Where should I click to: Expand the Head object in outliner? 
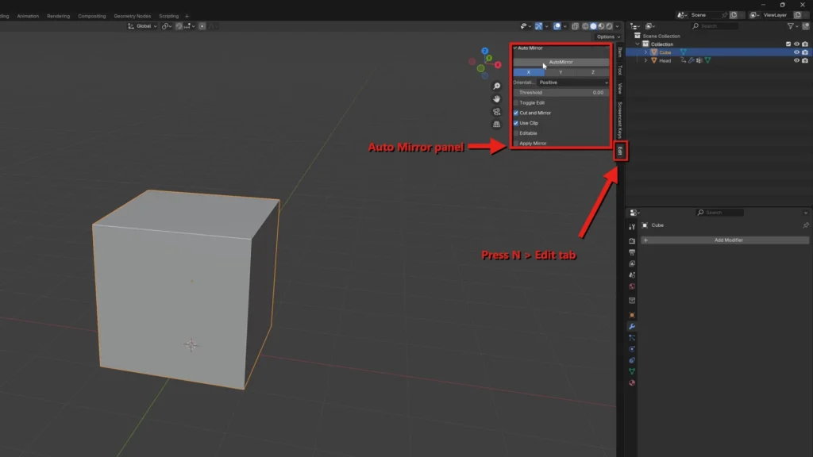coord(645,60)
